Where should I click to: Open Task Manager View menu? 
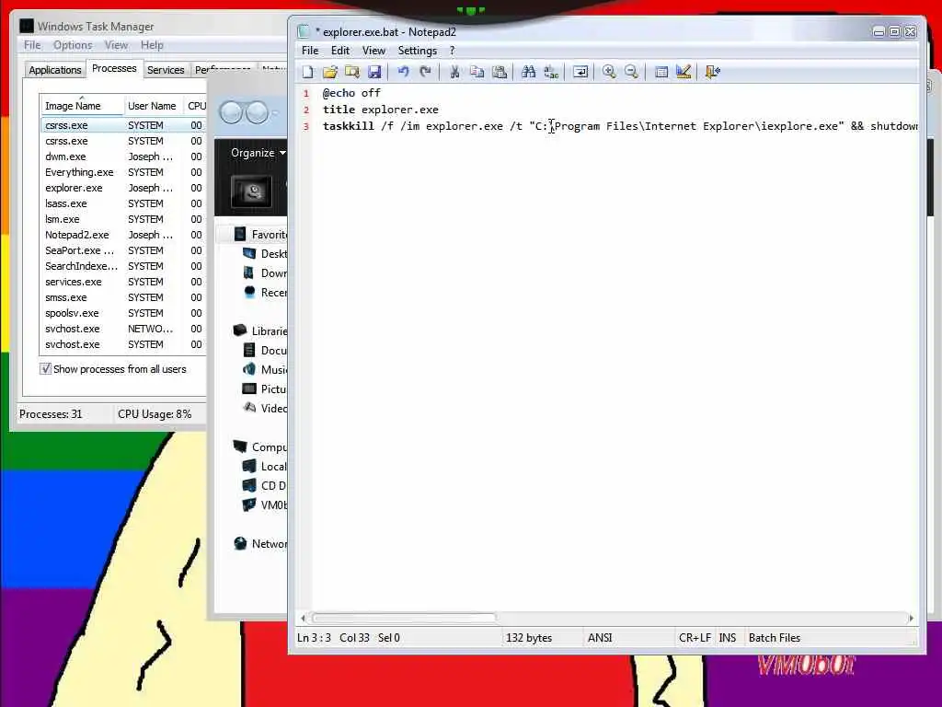tap(116, 45)
